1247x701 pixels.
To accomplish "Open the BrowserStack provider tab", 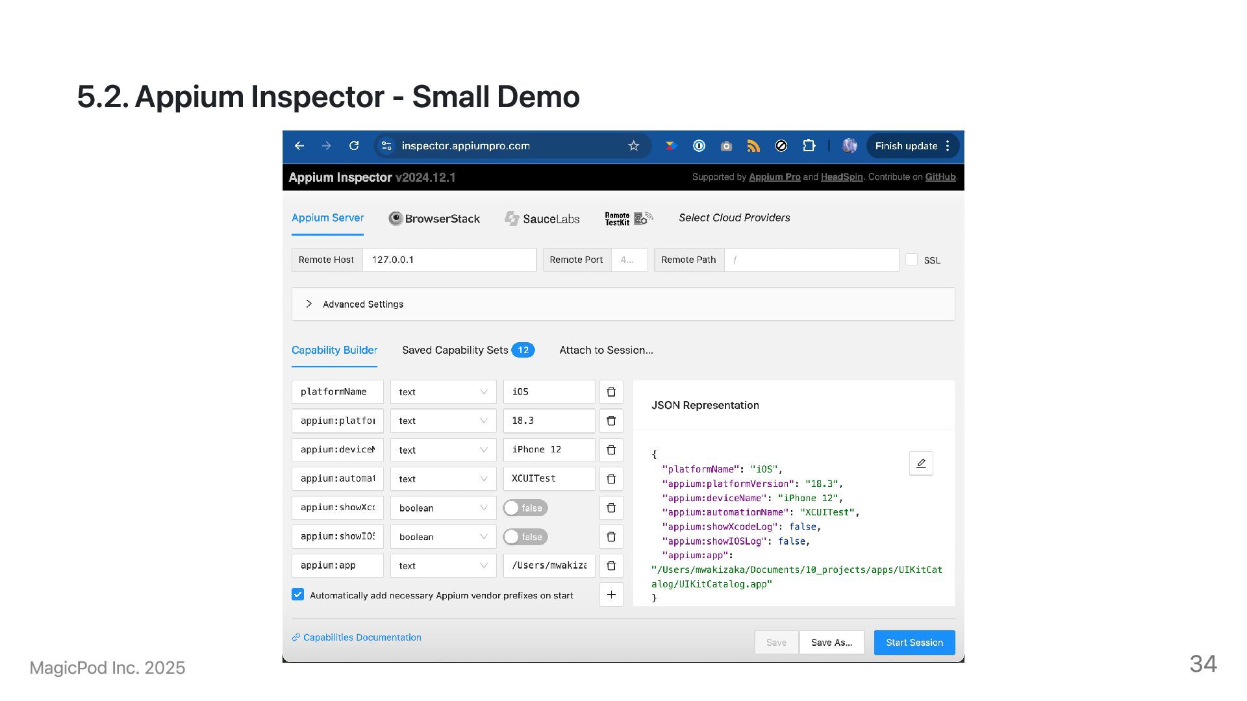I will pos(434,219).
